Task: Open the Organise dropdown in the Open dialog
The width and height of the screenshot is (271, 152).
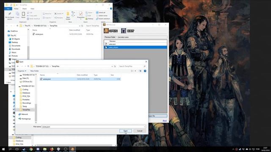Action: [22, 71]
